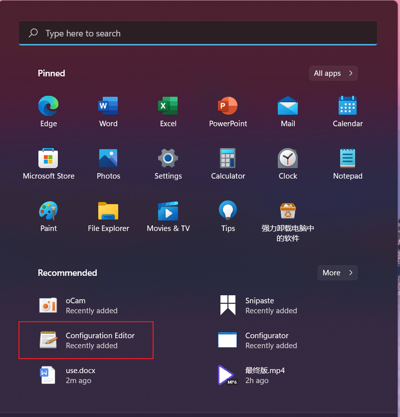
Task: Start PowerPoint from the pinned grid
Action: click(228, 106)
